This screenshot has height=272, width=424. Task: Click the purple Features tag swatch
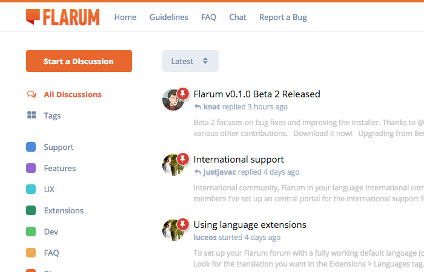(31, 168)
